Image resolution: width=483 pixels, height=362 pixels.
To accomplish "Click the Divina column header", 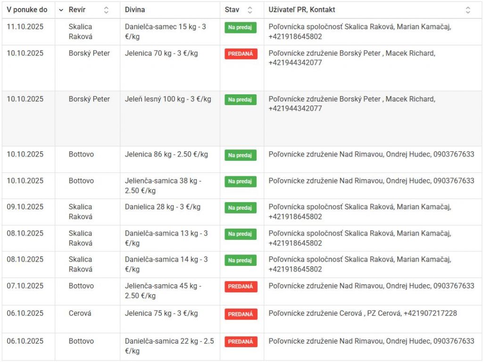I will coord(135,10).
